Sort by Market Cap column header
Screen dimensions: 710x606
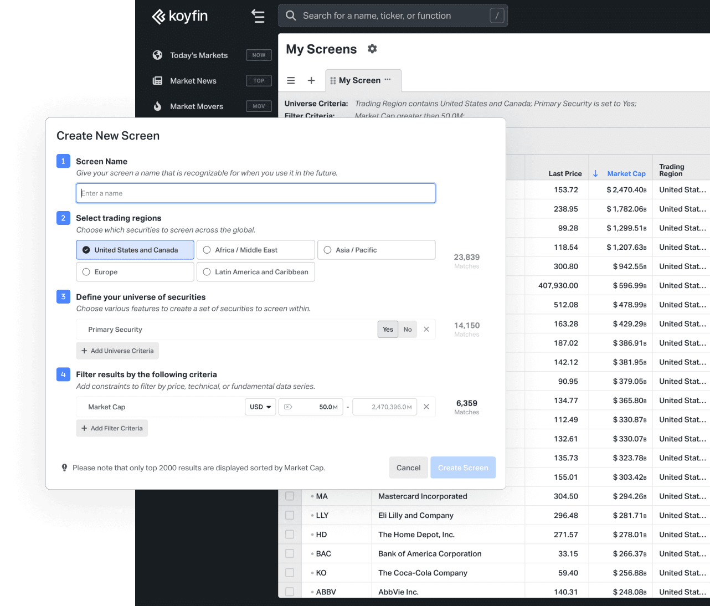[x=626, y=174]
